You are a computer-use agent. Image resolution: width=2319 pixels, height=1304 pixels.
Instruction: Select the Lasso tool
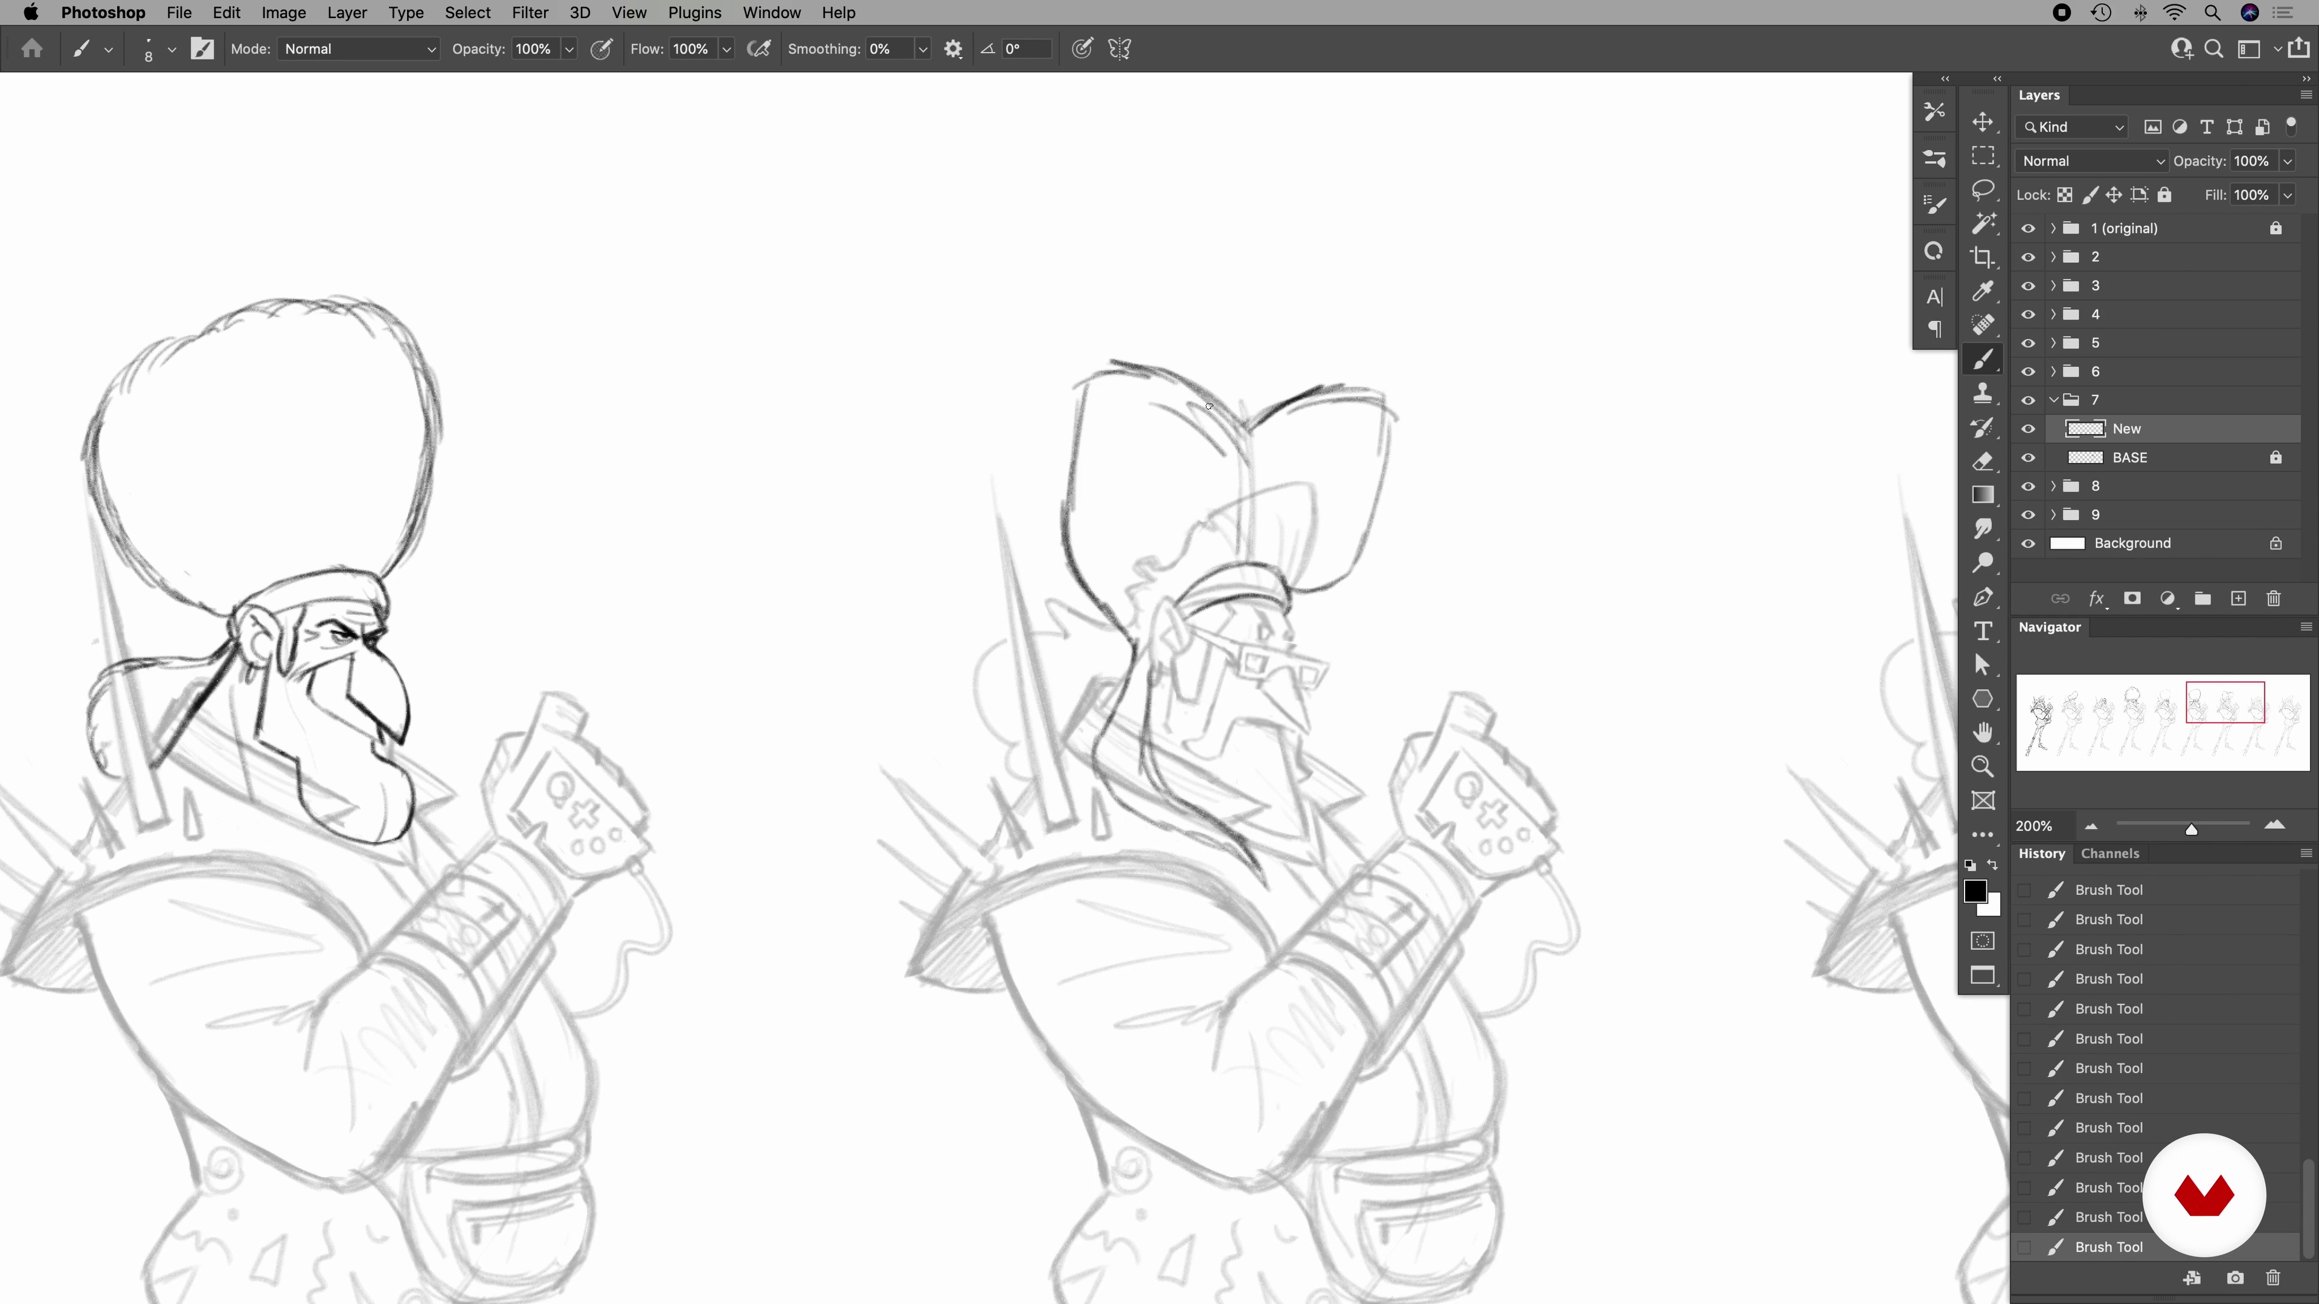click(x=1982, y=190)
